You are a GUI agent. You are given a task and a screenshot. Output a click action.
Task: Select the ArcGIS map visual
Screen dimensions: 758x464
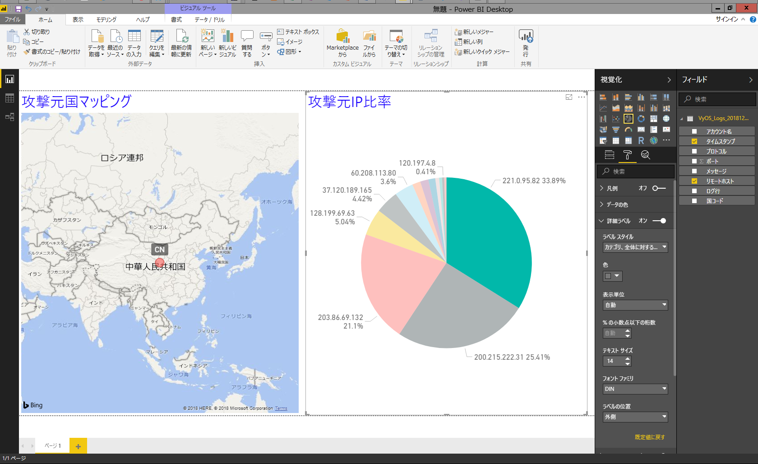click(653, 140)
